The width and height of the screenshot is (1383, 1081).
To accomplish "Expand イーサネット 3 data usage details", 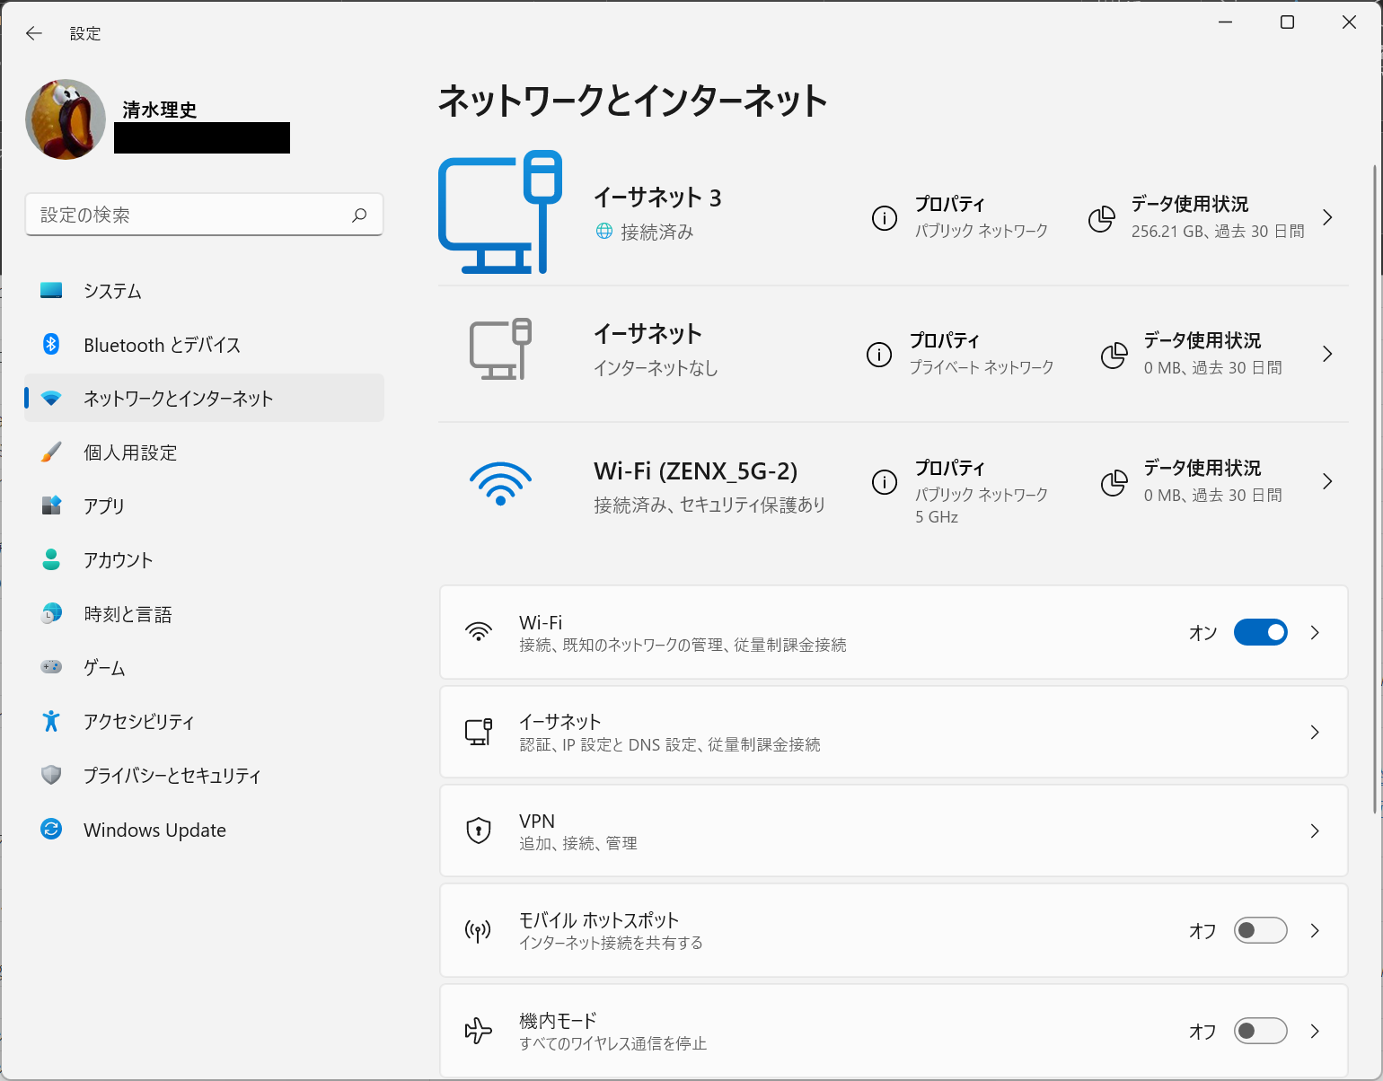I will point(1327,216).
